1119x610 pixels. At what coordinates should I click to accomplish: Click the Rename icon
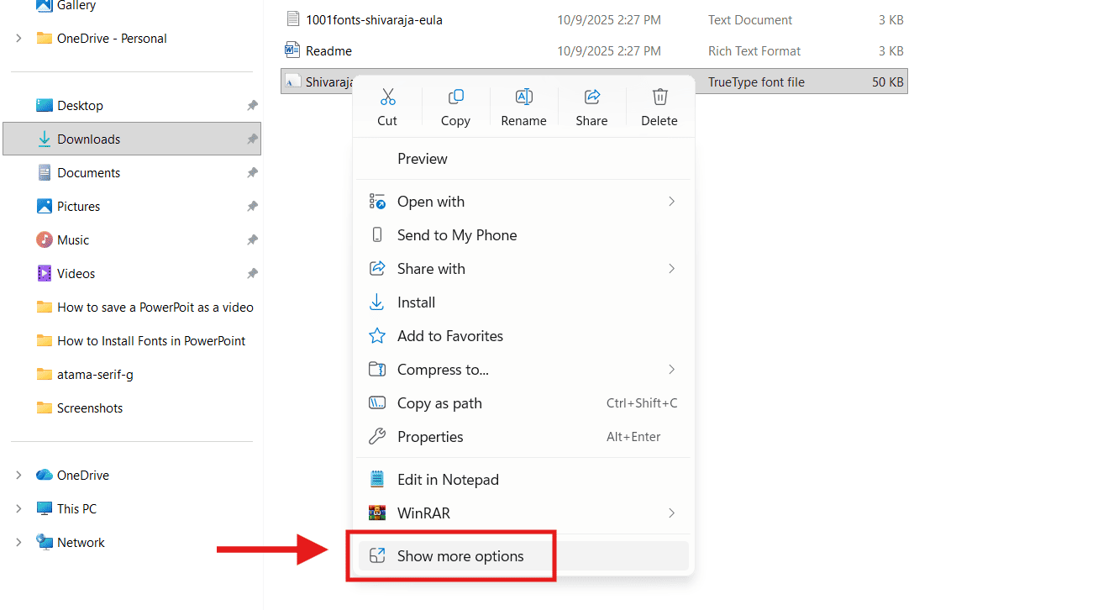tap(523, 97)
